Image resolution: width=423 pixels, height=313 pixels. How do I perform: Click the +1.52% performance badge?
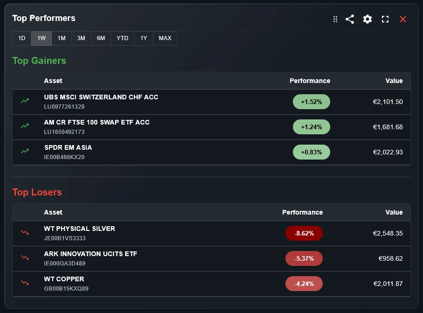tap(311, 102)
